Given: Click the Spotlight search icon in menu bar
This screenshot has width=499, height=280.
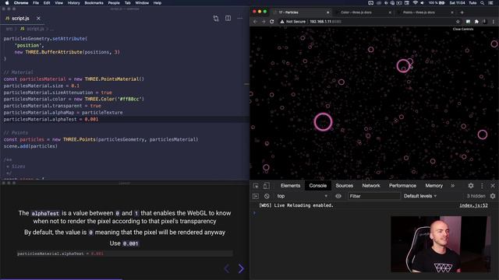Looking at the screenshot, I should pyautogui.click(x=482, y=3).
